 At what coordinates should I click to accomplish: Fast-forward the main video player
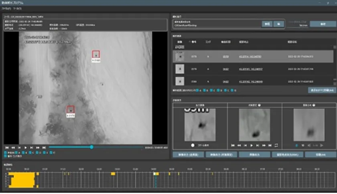(38, 147)
